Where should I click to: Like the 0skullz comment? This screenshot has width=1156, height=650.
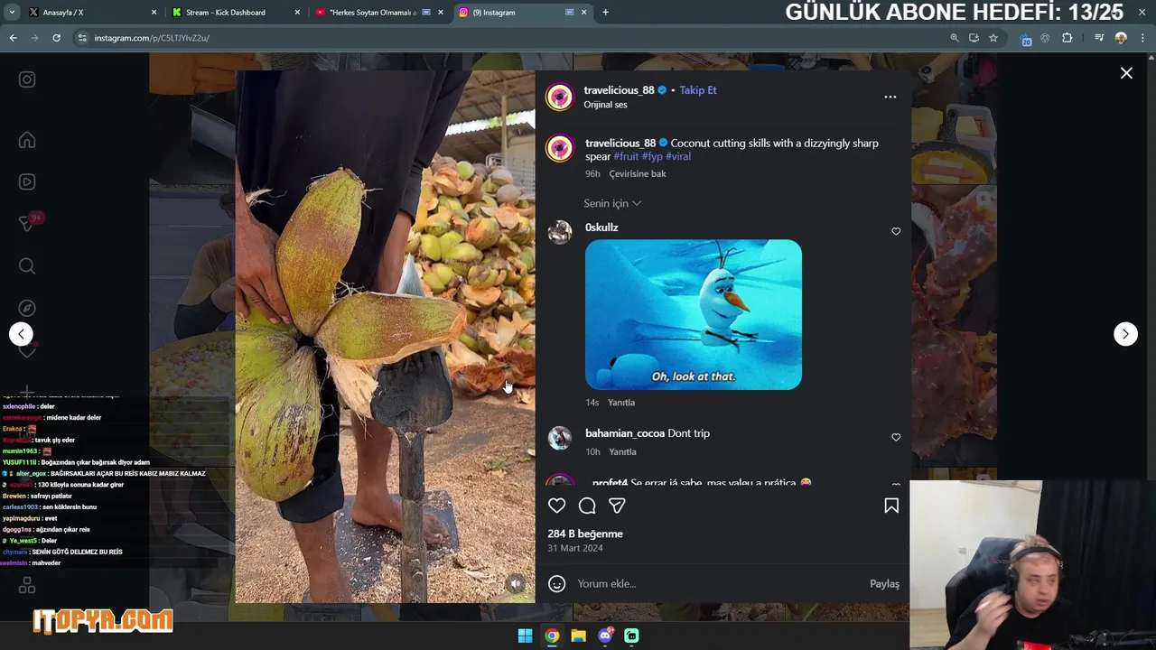pyautogui.click(x=896, y=231)
